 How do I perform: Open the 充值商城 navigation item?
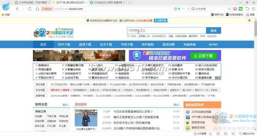coord(190,44)
